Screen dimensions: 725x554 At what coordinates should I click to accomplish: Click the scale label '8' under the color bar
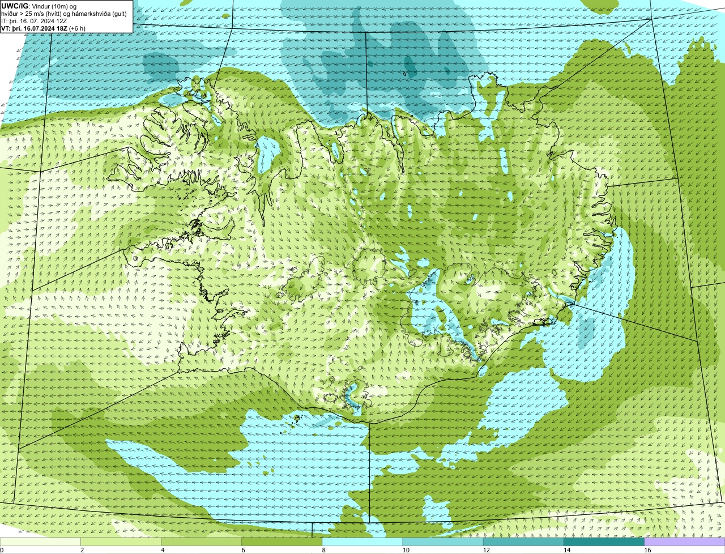click(324, 550)
